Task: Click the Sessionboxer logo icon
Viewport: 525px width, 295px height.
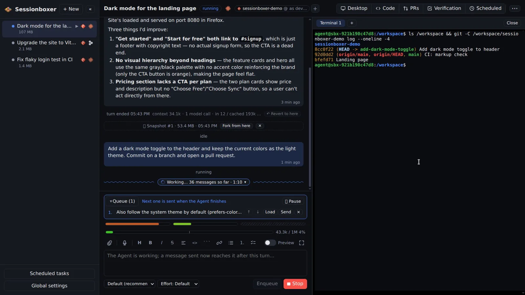Action: (x=8, y=9)
